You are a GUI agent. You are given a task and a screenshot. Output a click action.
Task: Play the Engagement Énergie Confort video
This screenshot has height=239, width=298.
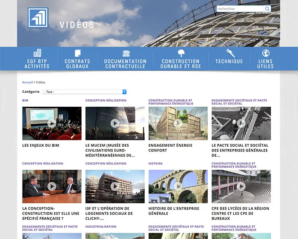[x=178, y=123]
